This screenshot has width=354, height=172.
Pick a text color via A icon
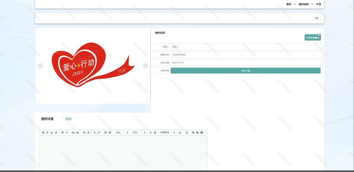click(x=151, y=133)
